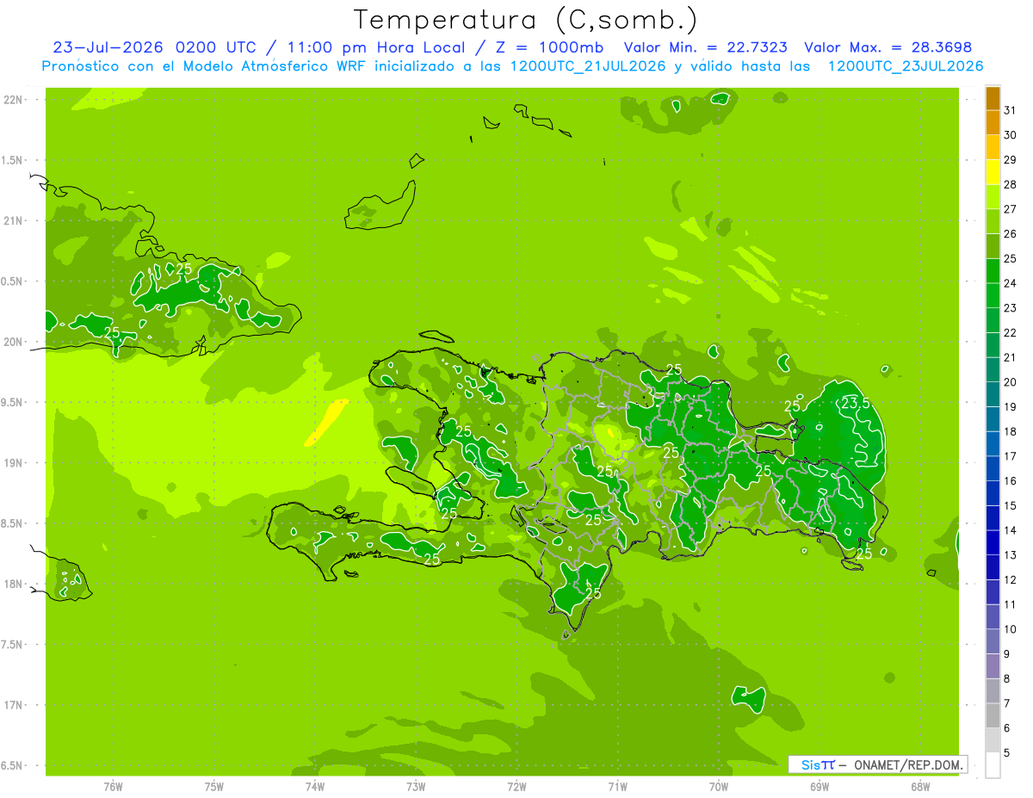Select the '74W' longitude label
1033x798 pixels.
coord(315,787)
